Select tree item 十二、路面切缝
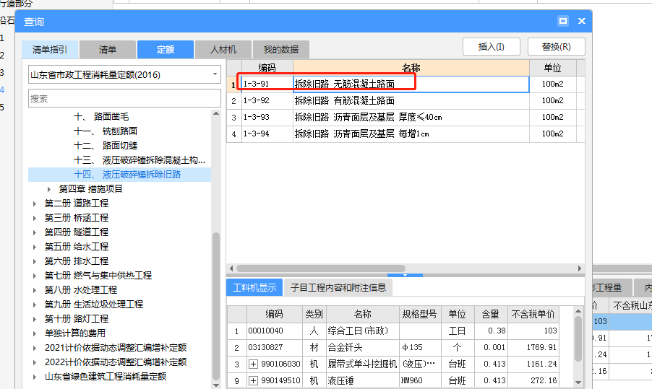Viewport: 652px width, 389px height. (106, 146)
